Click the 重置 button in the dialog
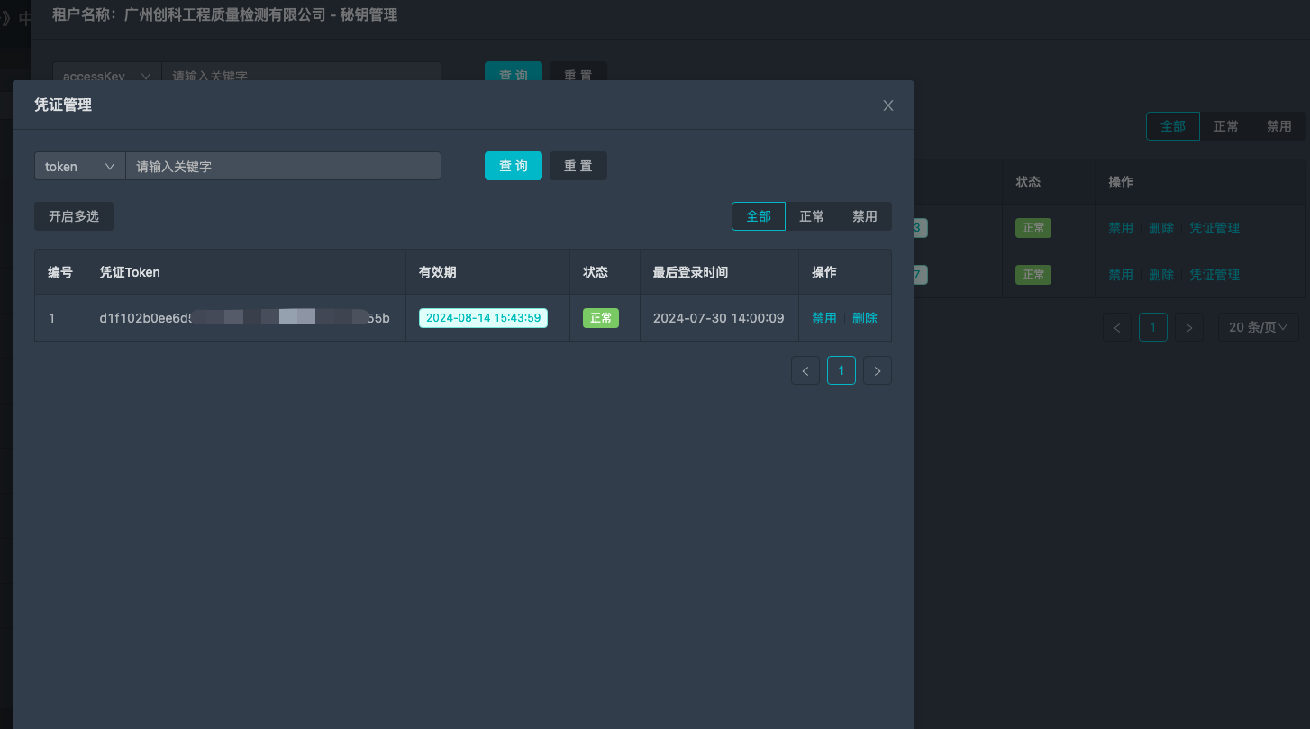Viewport: 1310px width, 729px height. click(x=578, y=166)
